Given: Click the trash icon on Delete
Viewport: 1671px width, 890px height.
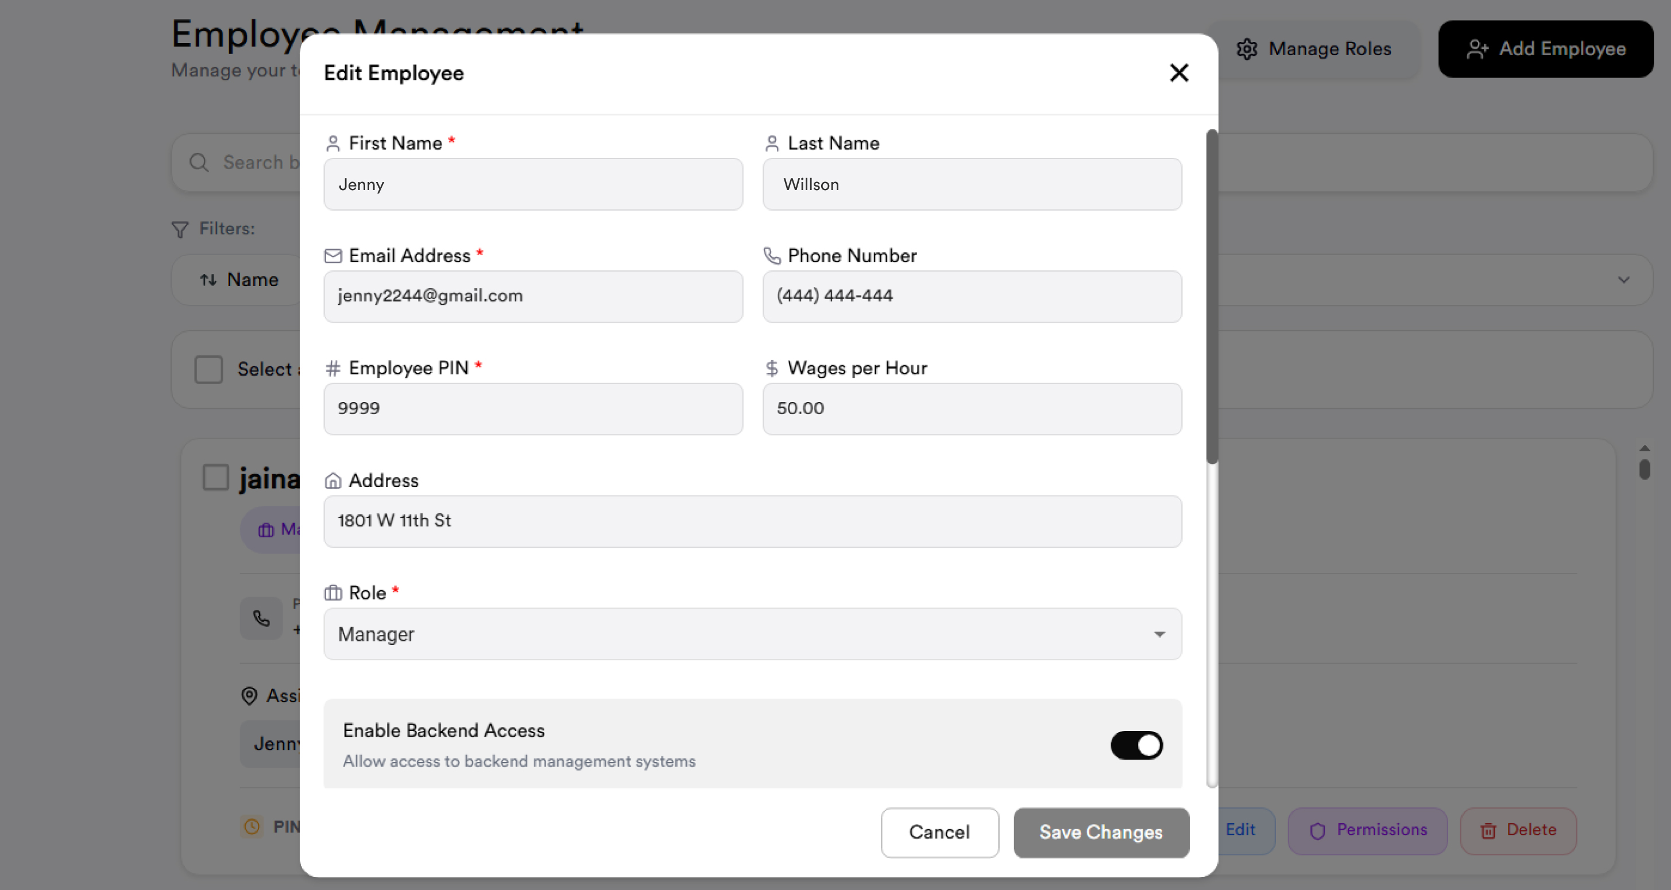Looking at the screenshot, I should [1488, 830].
